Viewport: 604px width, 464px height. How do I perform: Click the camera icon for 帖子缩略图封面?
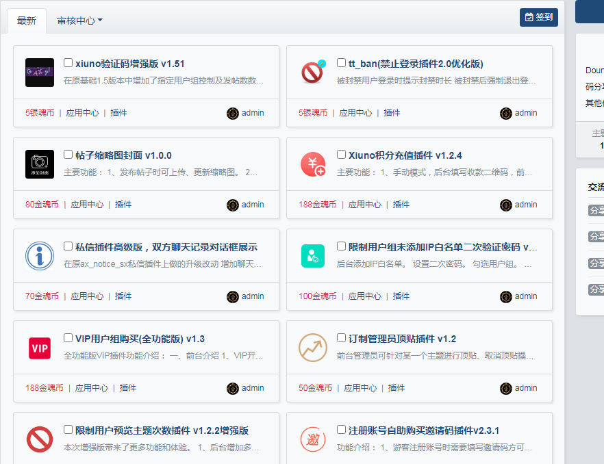[40, 164]
